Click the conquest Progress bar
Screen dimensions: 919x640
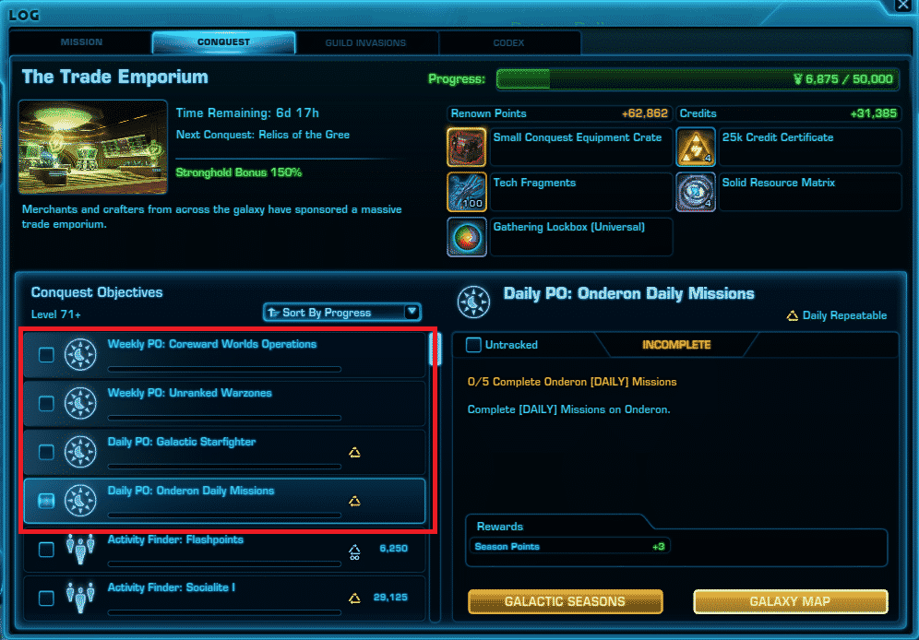[x=698, y=79]
